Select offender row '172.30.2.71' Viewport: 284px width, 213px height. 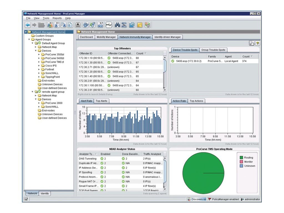[x=120, y=67]
